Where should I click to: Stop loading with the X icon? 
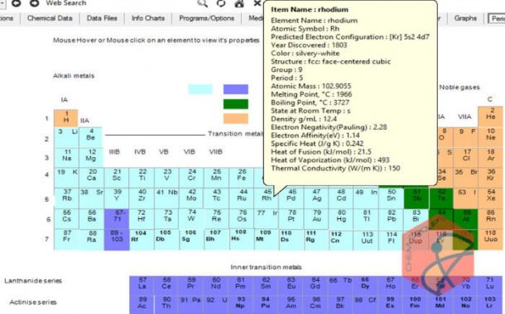pyautogui.click(x=257, y=3)
